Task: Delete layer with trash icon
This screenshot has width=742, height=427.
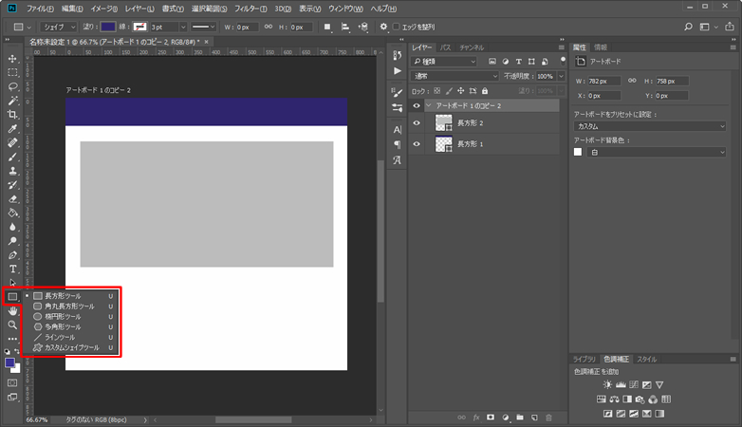Action: (x=549, y=418)
